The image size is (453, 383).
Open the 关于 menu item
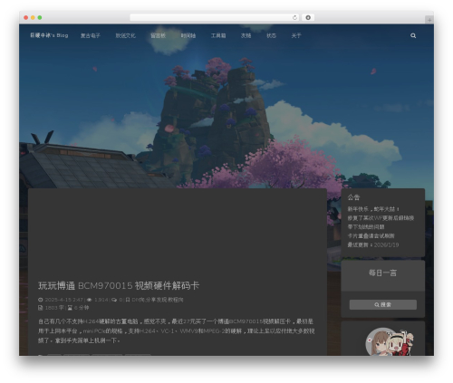pos(296,35)
